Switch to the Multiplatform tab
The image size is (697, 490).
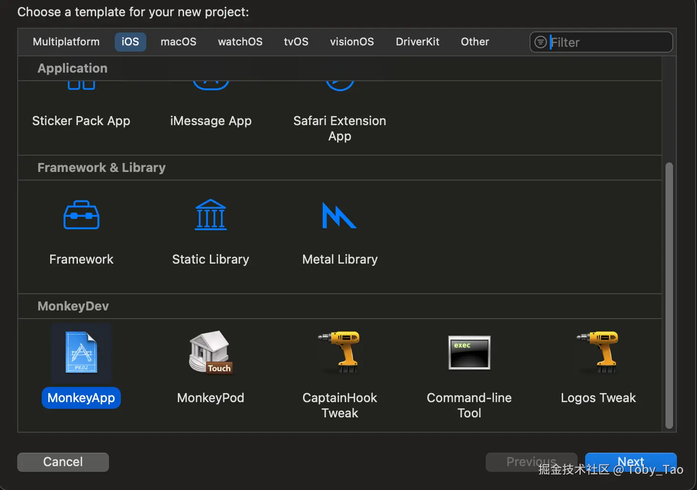click(x=66, y=42)
